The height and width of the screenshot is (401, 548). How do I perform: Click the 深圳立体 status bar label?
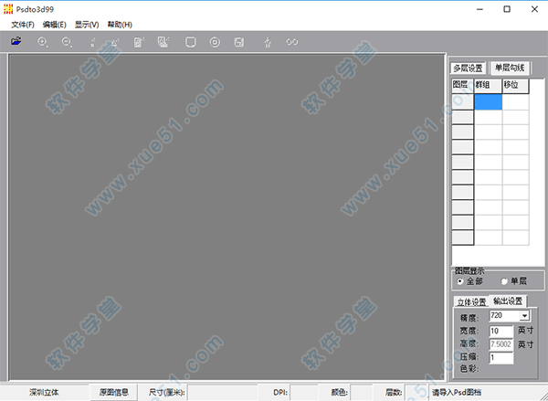(x=44, y=392)
